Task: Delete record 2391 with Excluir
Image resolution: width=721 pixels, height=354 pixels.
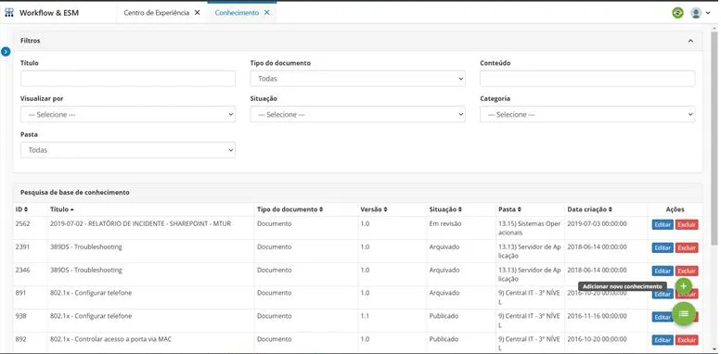Action: click(x=687, y=248)
